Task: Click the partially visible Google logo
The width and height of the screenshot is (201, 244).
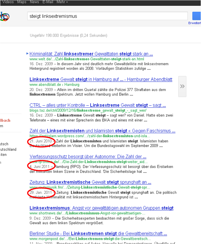Action: [3, 16]
